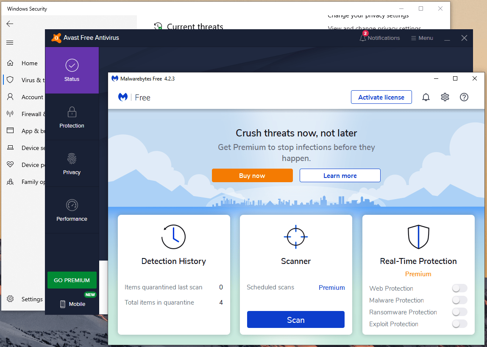Click the orange Buy now button
487x347 pixels.
coord(252,175)
